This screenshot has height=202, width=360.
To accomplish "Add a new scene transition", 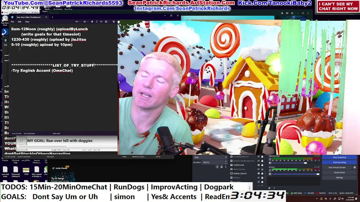I will point(217,167).
